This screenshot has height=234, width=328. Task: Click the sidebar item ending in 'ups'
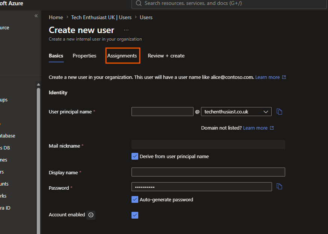point(4,100)
